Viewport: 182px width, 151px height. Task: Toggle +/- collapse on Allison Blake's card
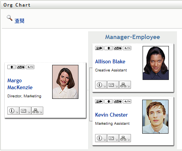click(127, 48)
